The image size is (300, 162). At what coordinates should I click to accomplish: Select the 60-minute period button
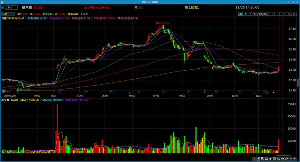point(294,14)
